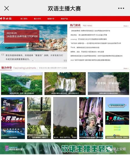Open the 双语主播主题赛 green banner
This screenshot has width=130, height=155.
click(x=65, y=148)
